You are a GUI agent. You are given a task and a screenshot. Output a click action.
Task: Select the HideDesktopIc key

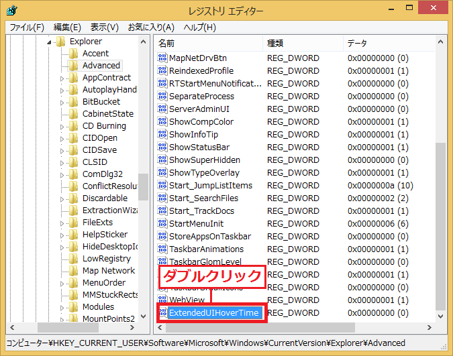pos(110,246)
